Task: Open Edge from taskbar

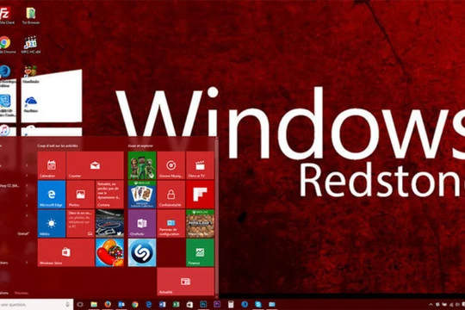Action: coord(149,304)
